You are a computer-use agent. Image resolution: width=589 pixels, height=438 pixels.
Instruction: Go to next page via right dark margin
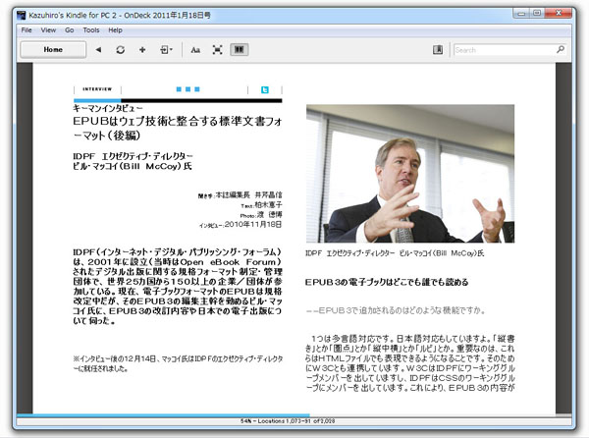tap(563, 239)
